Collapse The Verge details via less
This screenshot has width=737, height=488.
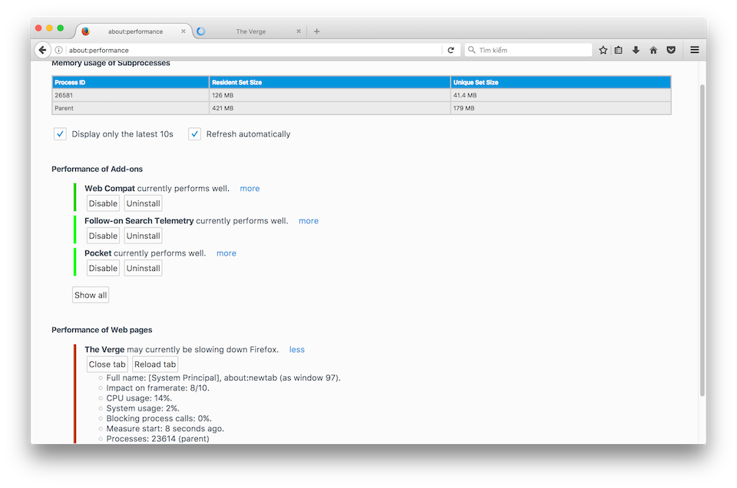297,349
